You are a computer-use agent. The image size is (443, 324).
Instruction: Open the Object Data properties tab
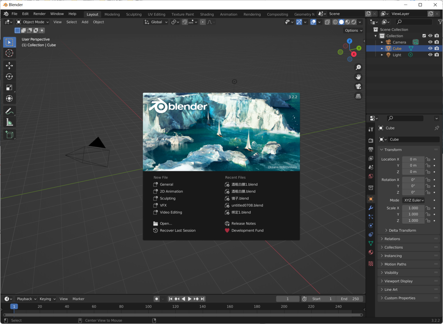[x=370, y=243]
